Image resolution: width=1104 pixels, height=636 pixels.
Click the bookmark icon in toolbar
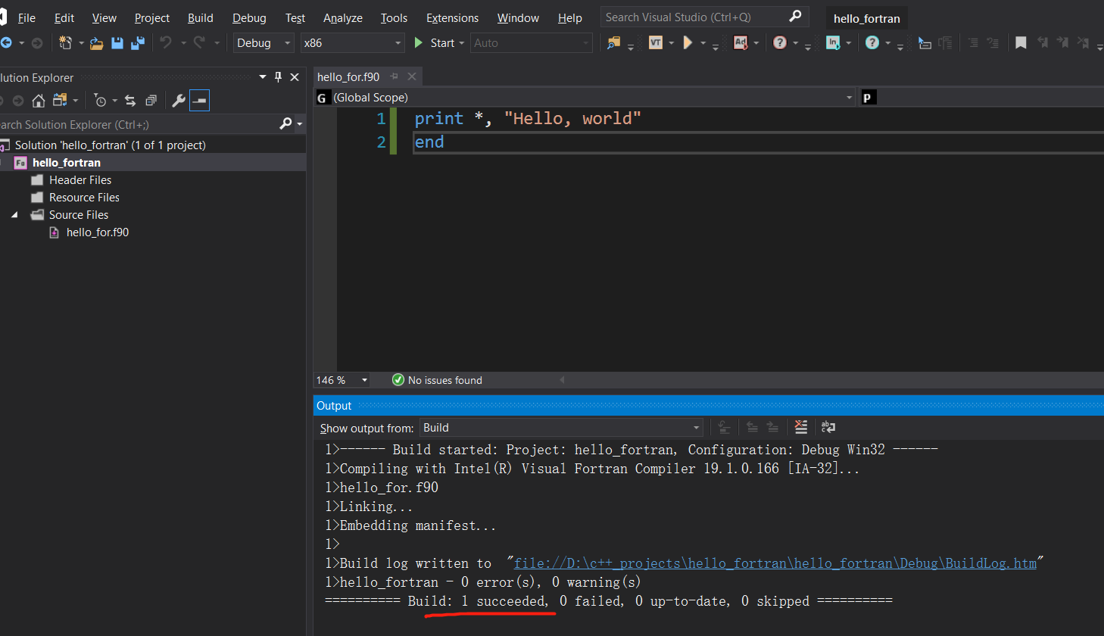point(1021,43)
